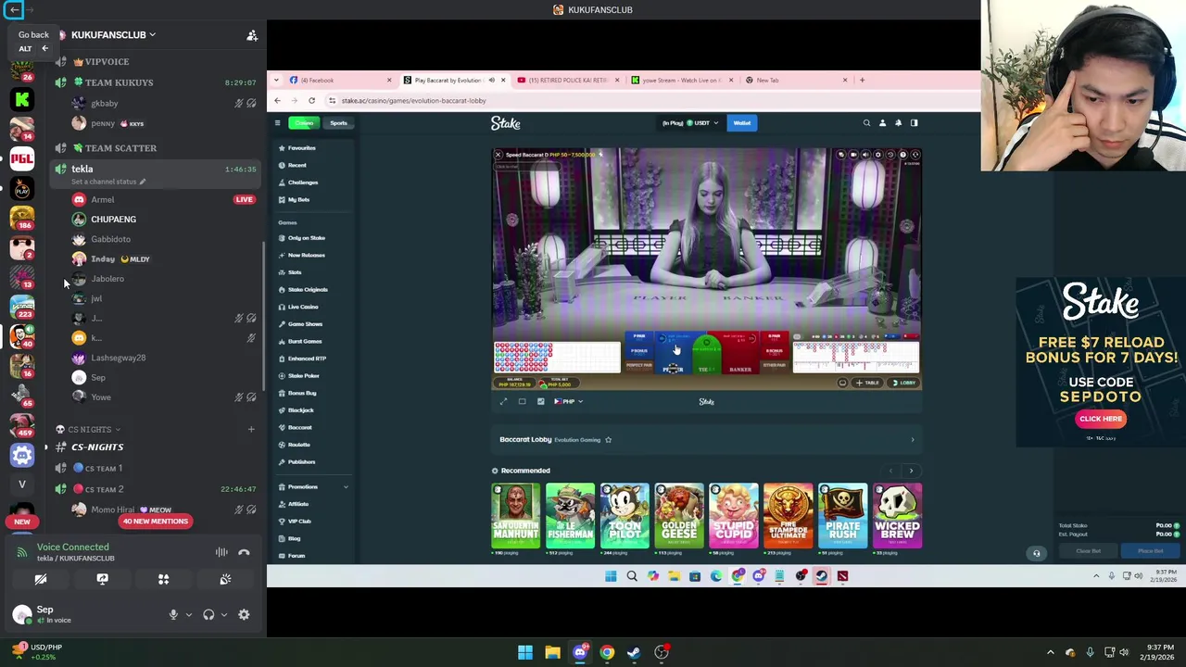Open the CS-NIGHTS text channel
This screenshot has width=1186, height=667.
point(97,447)
